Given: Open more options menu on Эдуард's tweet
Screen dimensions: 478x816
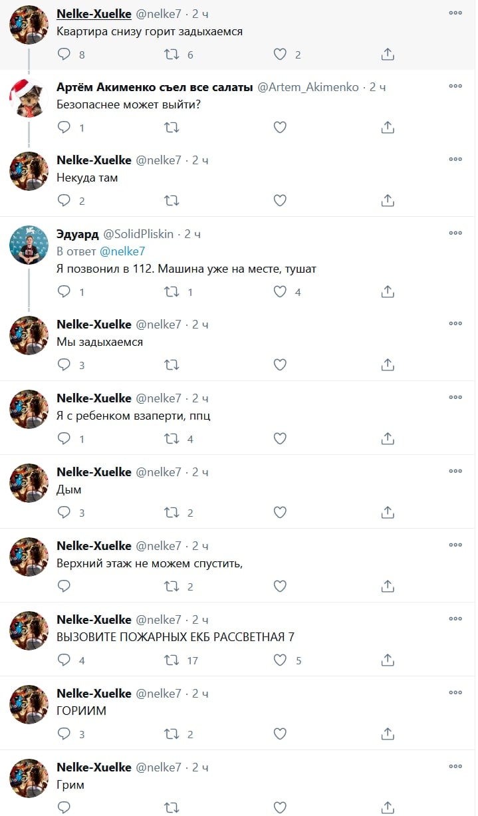Looking at the screenshot, I should (455, 233).
